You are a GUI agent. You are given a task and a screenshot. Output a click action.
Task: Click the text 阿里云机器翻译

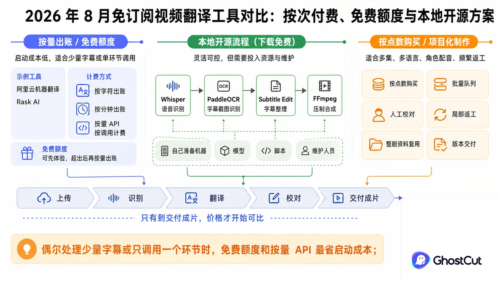click(x=38, y=89)
